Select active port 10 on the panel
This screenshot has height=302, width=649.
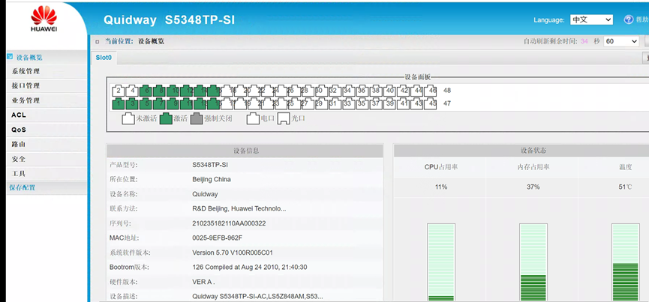tap(173, 91)
